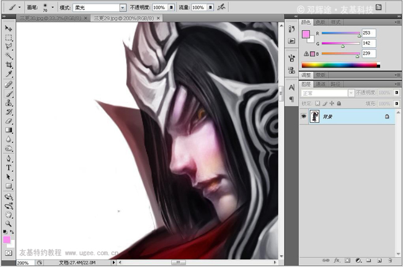403x267 pixels.
Task: Select the 3D Orbit tool
Action: coord(9,206)
